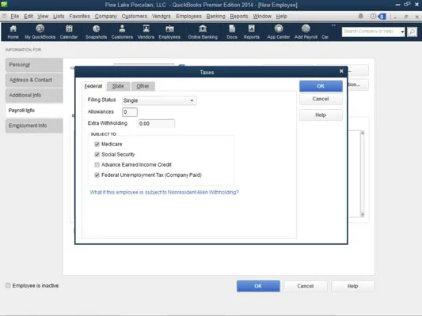Open the search box dropdown arrow
The height and width of the screenshot is (316, 422).
pos(402,32)
